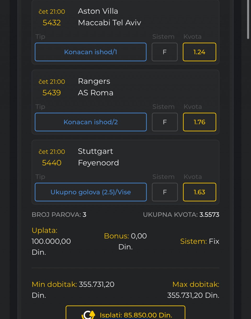
Task: Click the Uplata 100.000,00 amount
Action: pos(51,241)
